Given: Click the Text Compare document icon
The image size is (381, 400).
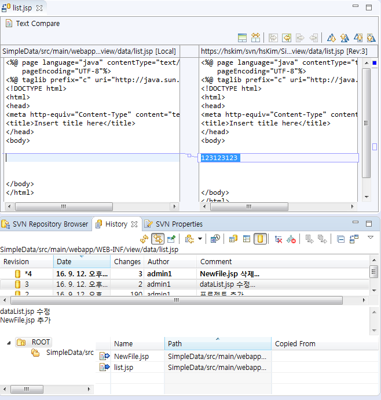Looking at the screenshot, I should click(9, 23).
